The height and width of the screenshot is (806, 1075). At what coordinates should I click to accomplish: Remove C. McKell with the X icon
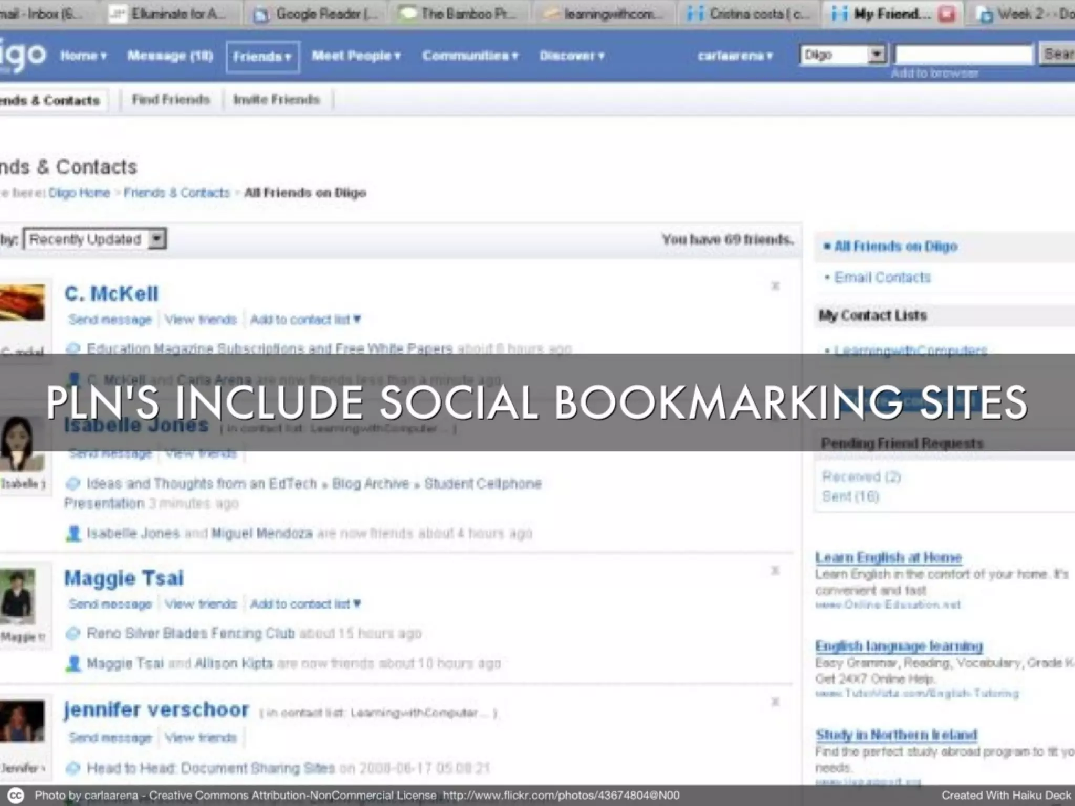pos(775,286)
